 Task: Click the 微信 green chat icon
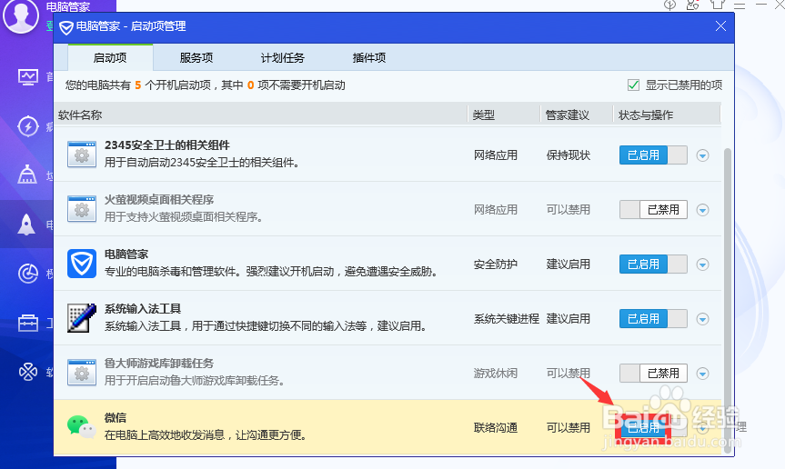82,427
